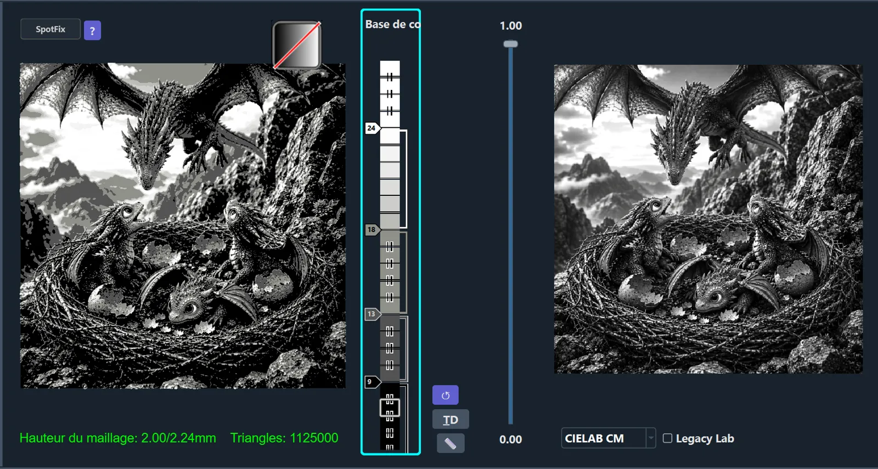
Task: Select the layer marker labeled 13
Action: (372, 314)
